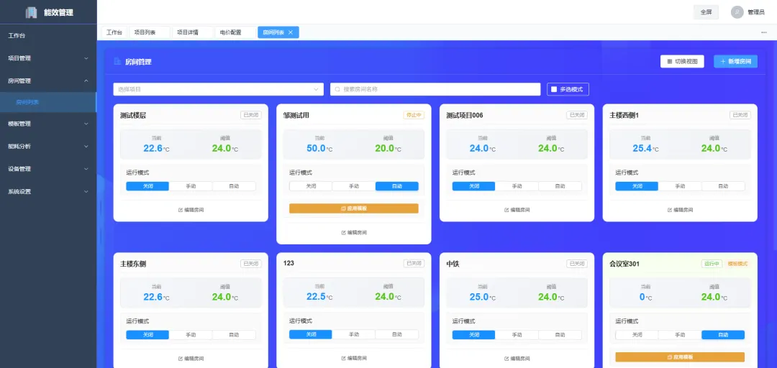777x368 pixels.
Task: Click the 已关闭 tag on 测试项目006
Action: click(577, 115)
